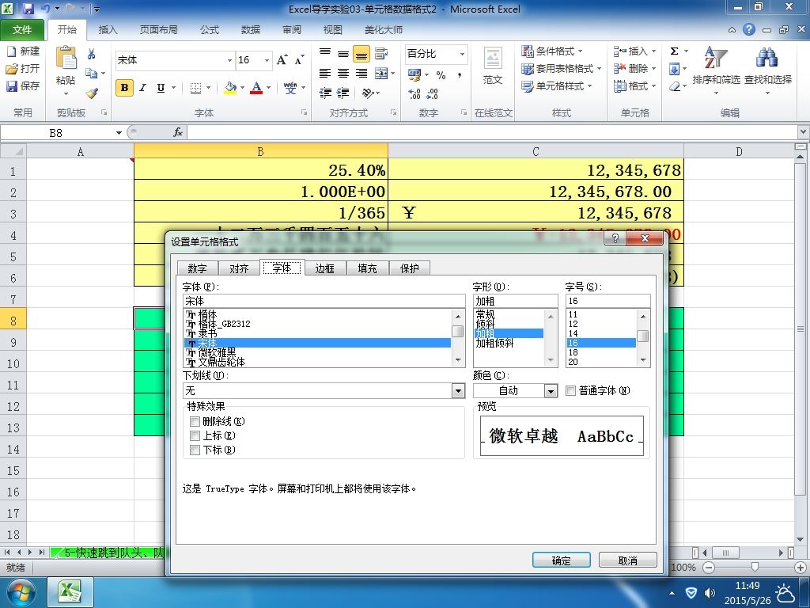Select 微软雅黑 in font list
810x608 pixels.
coord(318,352)
